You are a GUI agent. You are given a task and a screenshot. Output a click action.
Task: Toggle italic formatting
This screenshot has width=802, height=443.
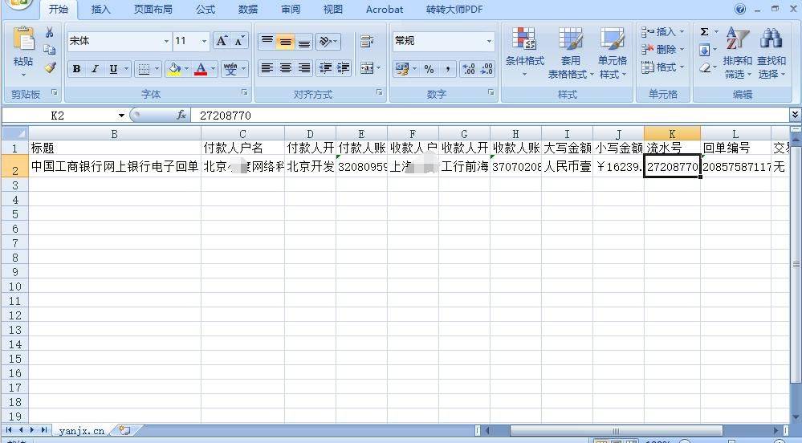pyautogui.click(x=95, y=68)
